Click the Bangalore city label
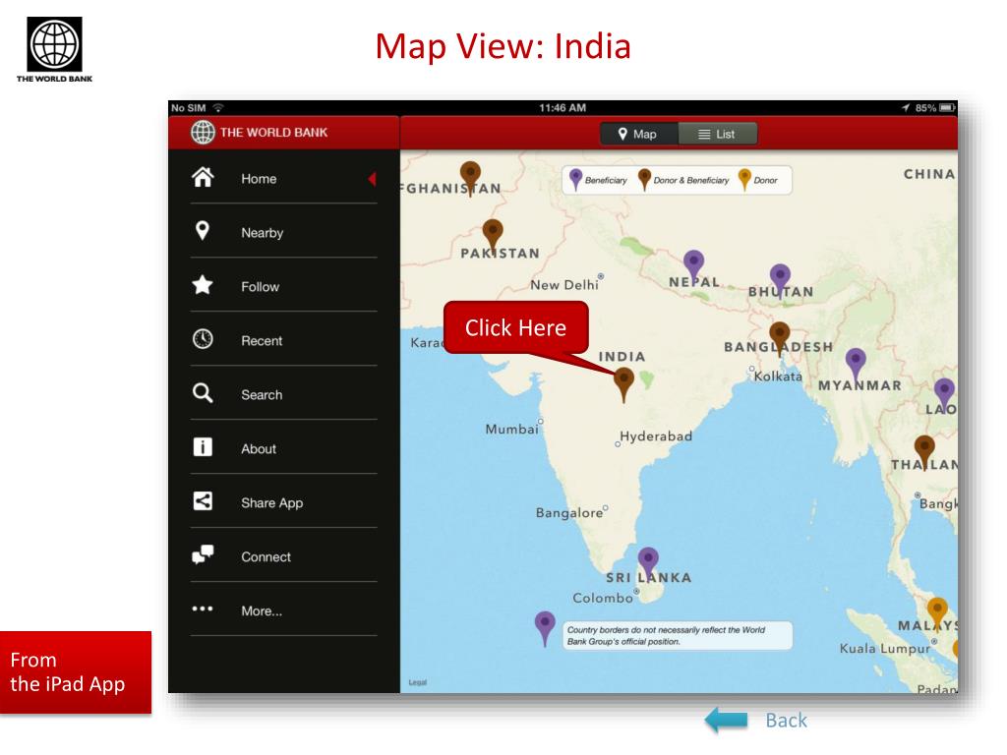1007x755 pixels. point(569,512)
